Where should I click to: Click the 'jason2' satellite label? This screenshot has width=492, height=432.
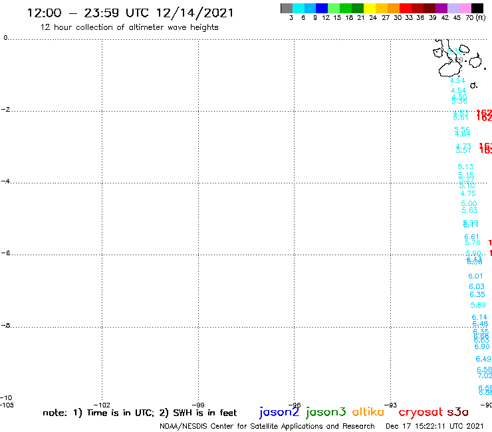[279, 412]
